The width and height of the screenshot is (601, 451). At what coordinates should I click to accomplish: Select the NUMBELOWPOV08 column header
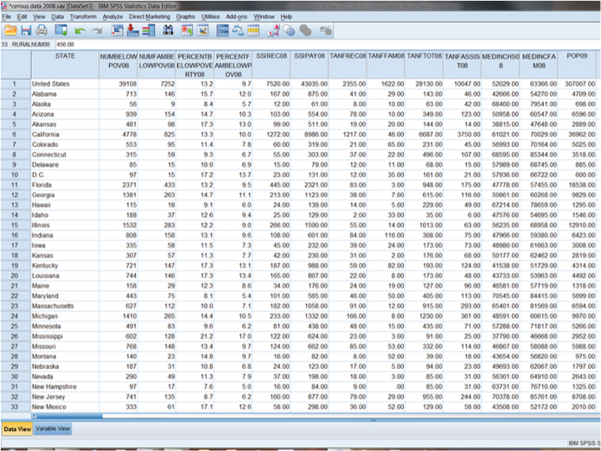pyautogui.click(x=118, y=65)
